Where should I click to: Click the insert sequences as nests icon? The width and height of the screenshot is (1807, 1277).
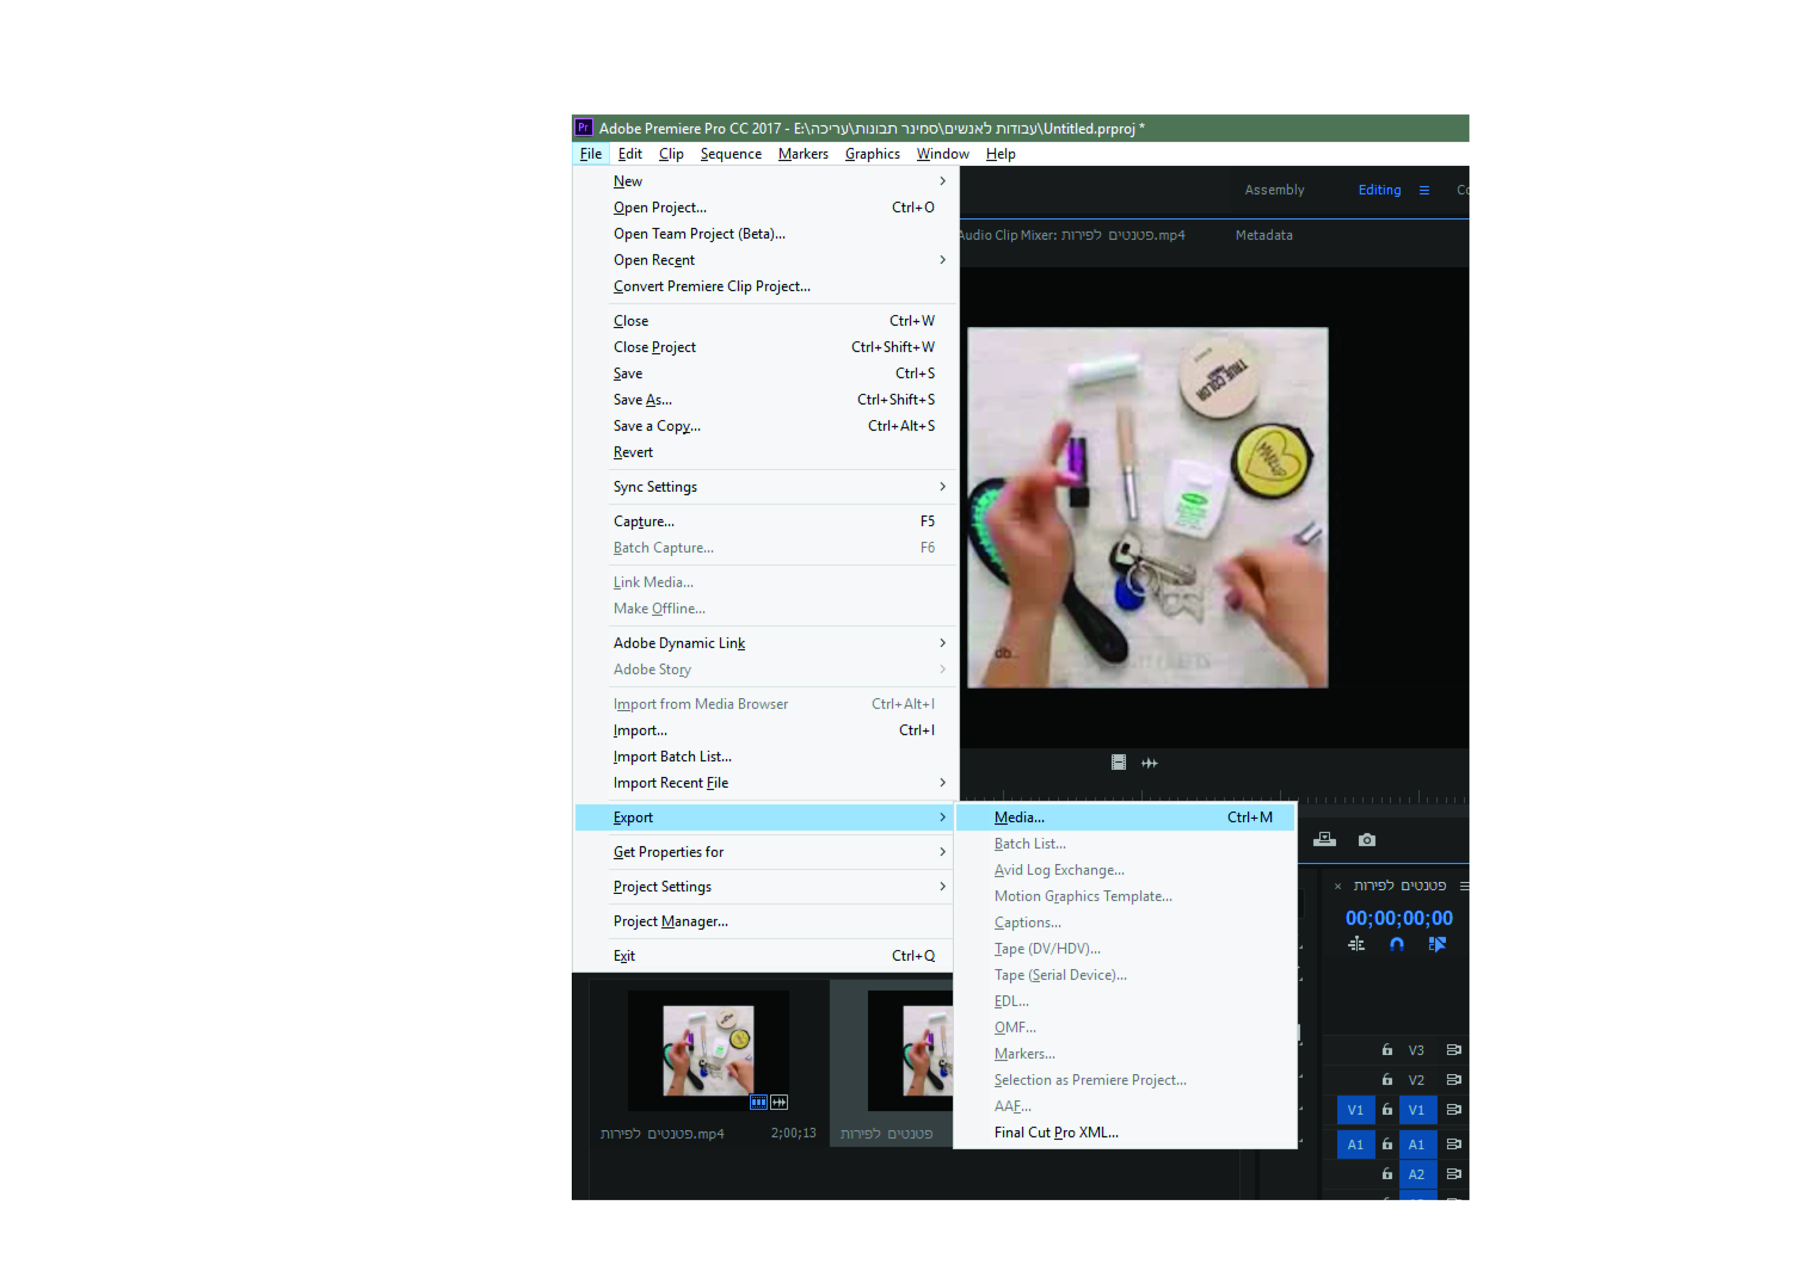[1356, 944]
